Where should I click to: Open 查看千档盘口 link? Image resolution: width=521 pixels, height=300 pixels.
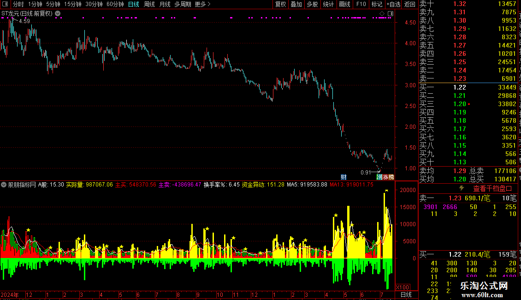[492, 189]
